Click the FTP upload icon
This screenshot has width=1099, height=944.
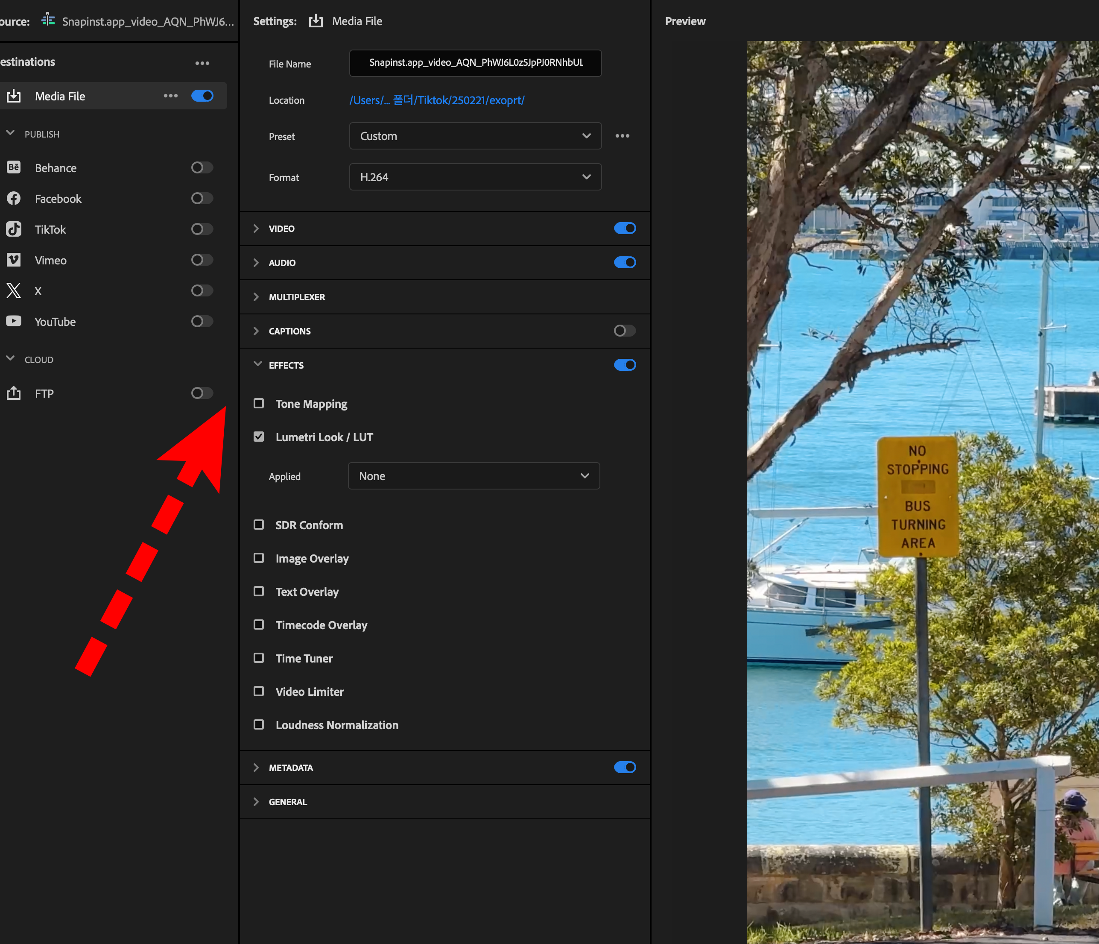pos(13,393)
